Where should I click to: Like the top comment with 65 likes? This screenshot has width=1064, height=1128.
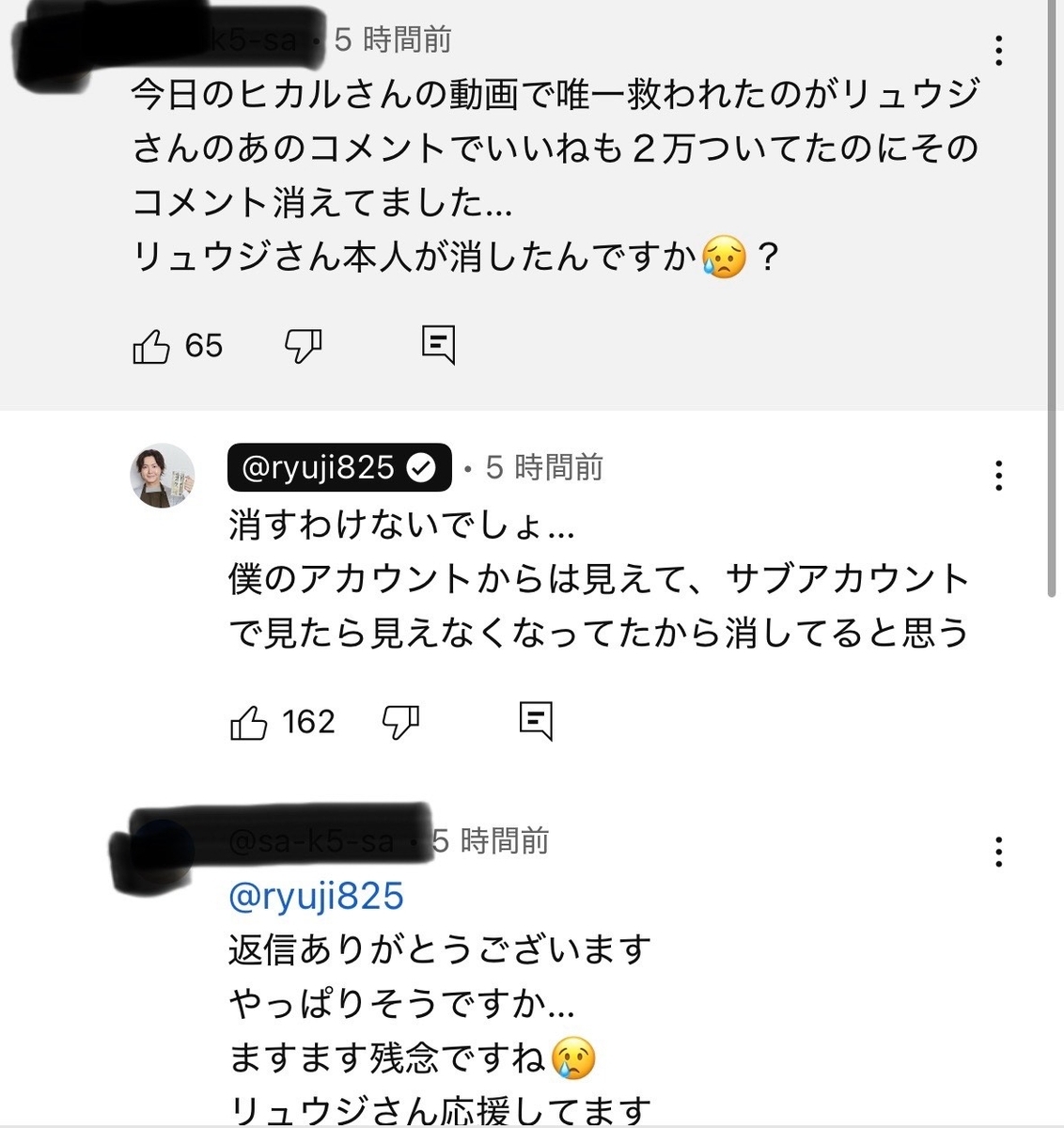[x=151, y=347]
